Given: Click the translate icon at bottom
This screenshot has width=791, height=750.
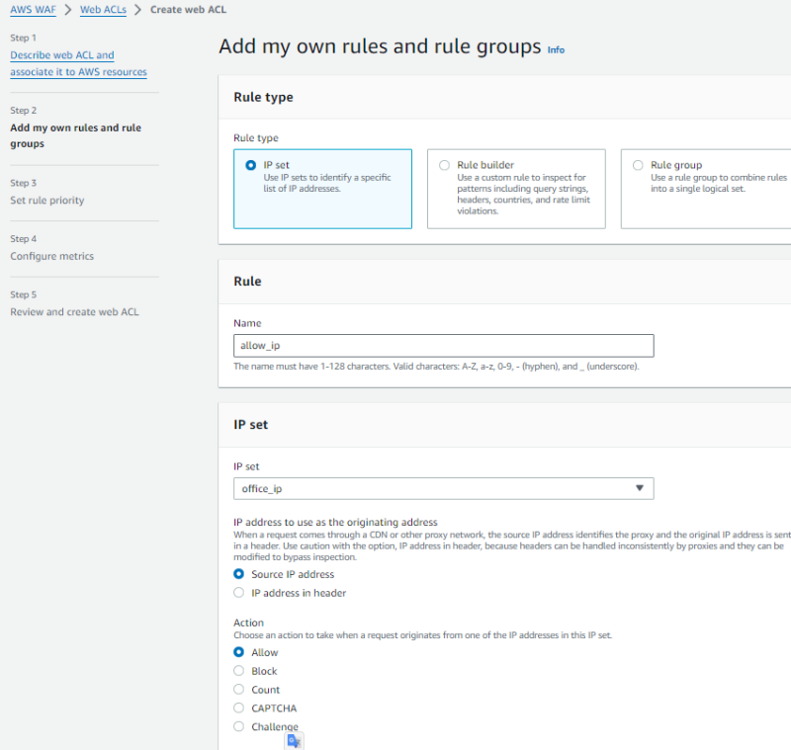Looking at the screenshot, I should point(294,740).
